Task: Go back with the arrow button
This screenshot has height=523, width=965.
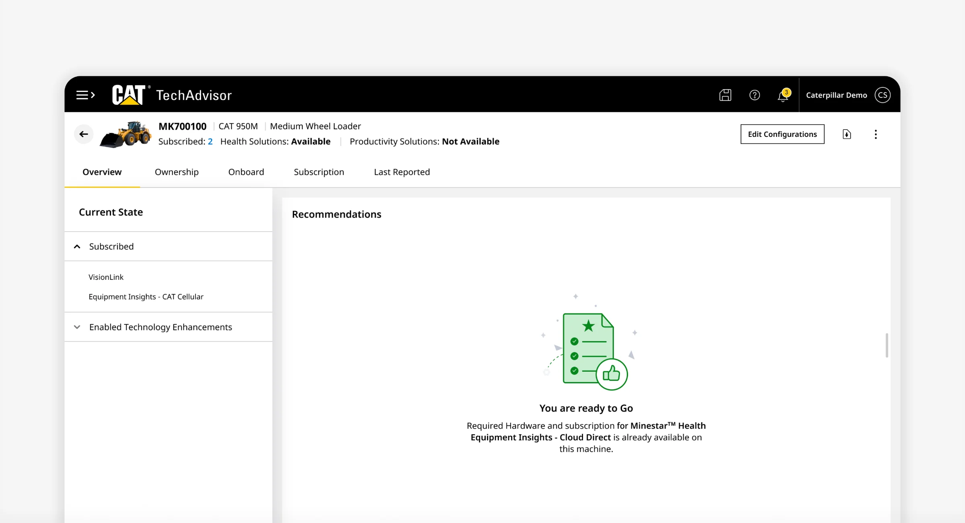Action: (x=84, y=134)
